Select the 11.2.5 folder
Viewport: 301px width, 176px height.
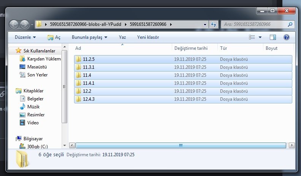click(x=89, y=59)
